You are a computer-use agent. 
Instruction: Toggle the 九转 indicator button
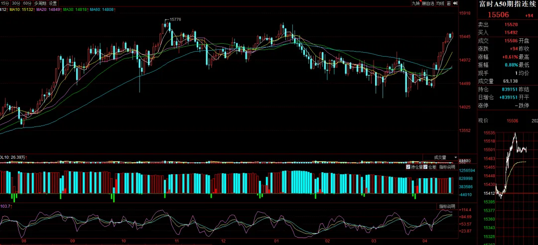click(416, 3)
